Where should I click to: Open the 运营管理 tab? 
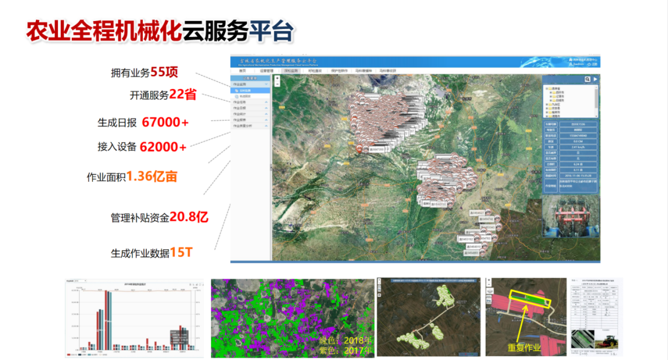[x=267, y=71]
